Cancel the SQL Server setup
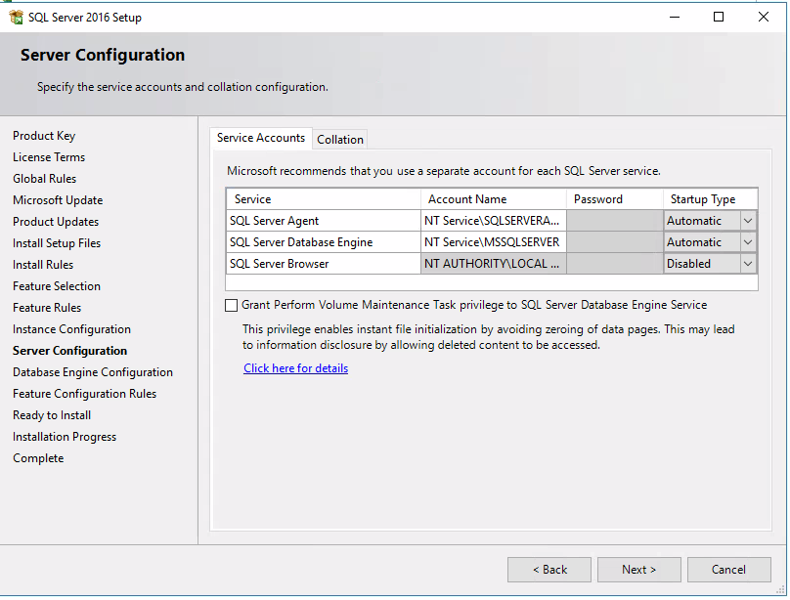Screen dimensions: 790x600 pos(729,569)
